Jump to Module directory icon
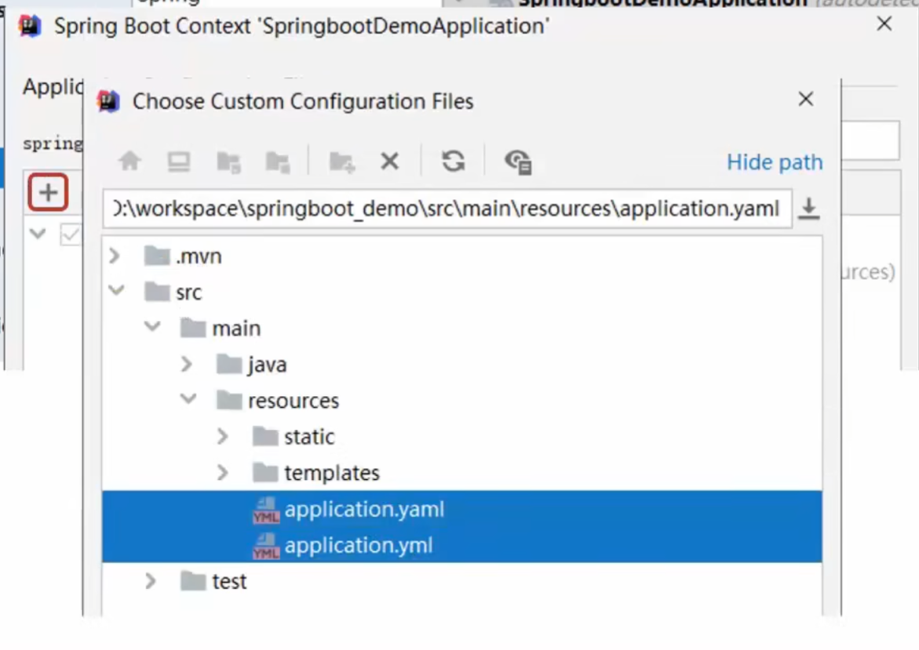 tap(278, 161)
